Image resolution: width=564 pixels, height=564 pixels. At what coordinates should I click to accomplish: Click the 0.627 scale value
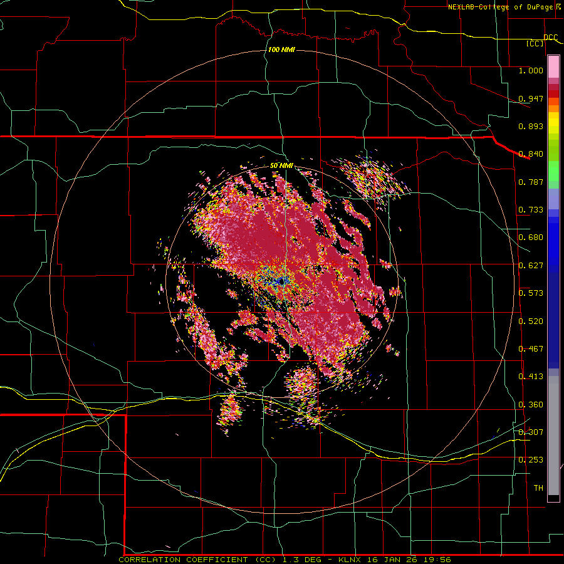(x=531, y=265)
